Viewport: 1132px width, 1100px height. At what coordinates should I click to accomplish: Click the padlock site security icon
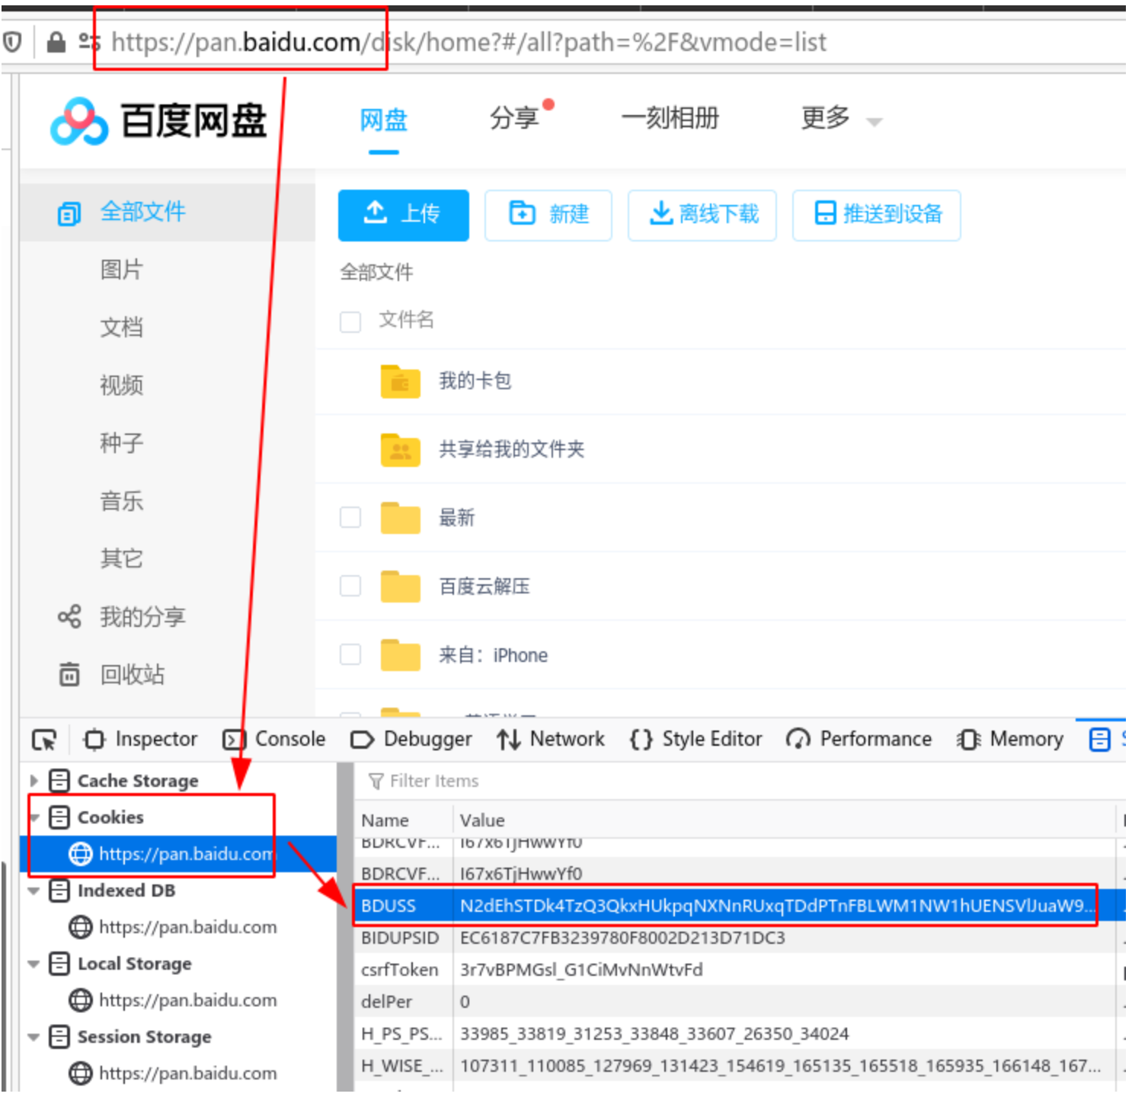pos(56,42)
